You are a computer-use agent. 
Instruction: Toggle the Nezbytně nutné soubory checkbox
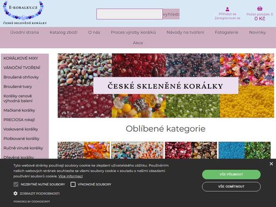[16, 184]
